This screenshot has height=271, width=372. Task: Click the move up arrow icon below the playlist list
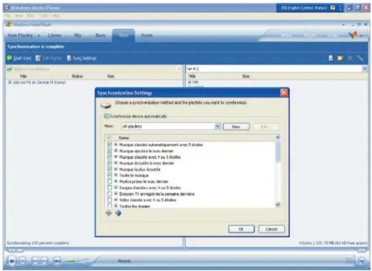[109, 213]
